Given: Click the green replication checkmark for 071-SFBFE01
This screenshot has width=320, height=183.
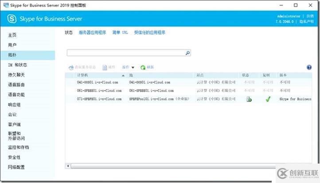Looking at the screenshot, I should pos(268,99).
